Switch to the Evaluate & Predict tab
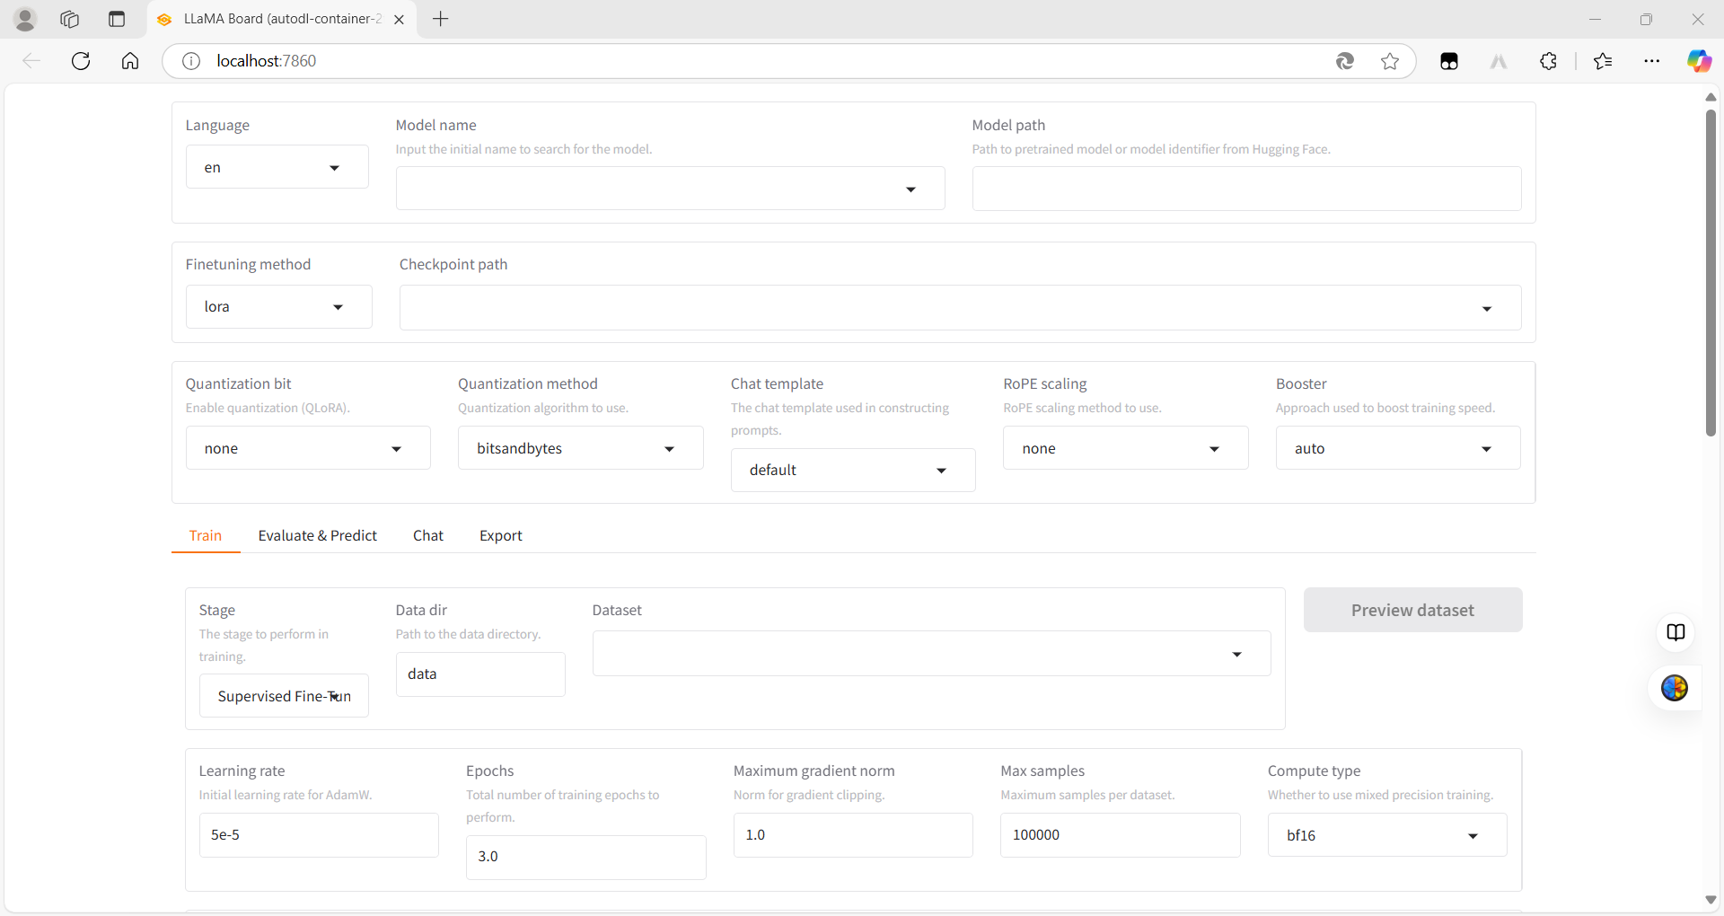Screen dimensions: 1724x916 coord(317,535)
